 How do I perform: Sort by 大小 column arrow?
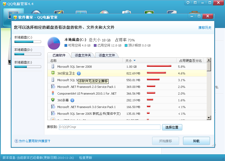[134, 60]
